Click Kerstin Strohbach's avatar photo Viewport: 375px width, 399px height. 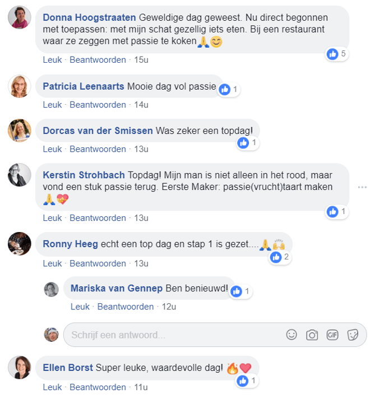click(20, 175)
